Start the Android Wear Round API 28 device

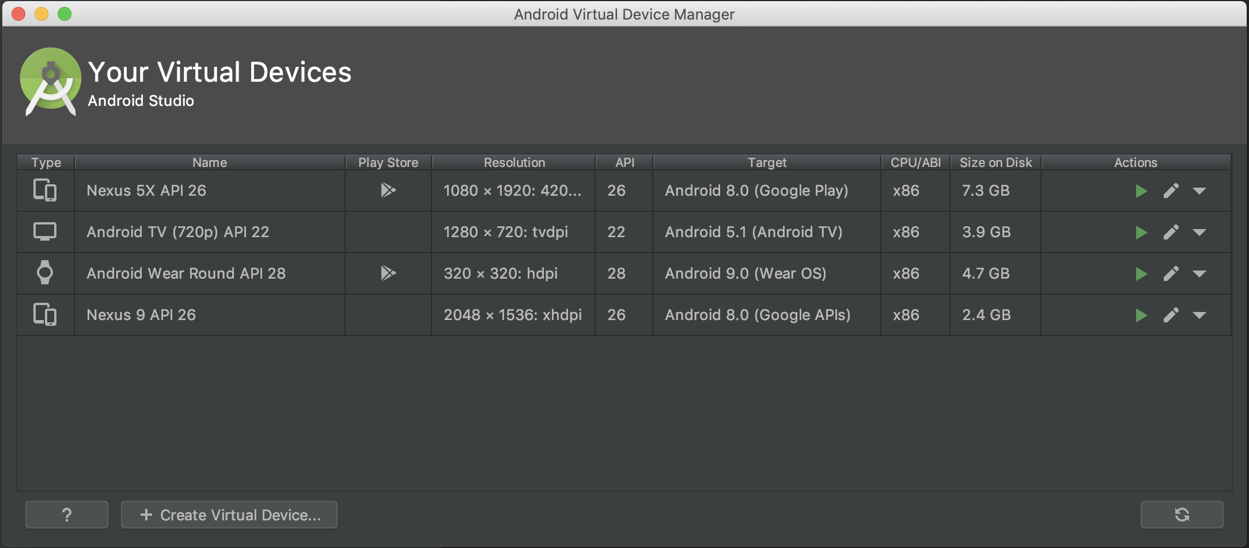(1141, 274)
